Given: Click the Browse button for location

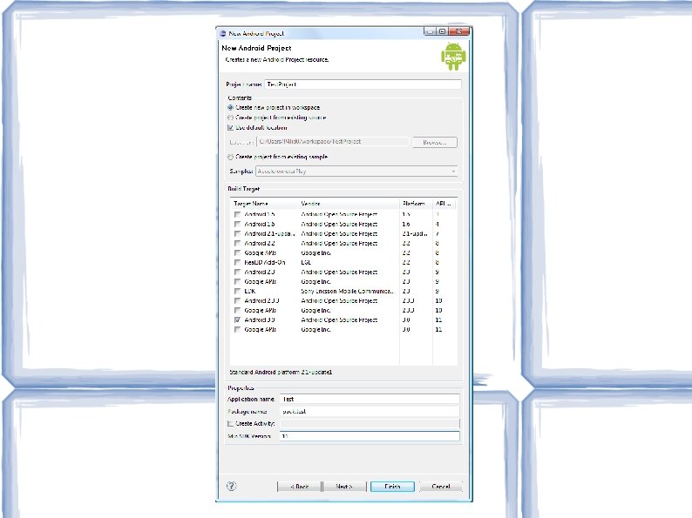Looking at the screenshot, I should coord(435,143).
